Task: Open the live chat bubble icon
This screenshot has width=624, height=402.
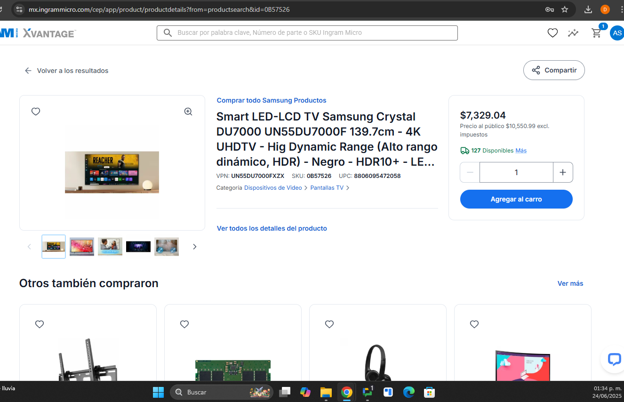Action: [614, 360]
